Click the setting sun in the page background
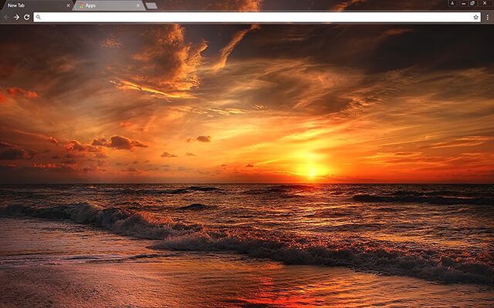Image resolution: width=494 pixels, height=308 pixels. pyautogui.click(x=311, y=171)
